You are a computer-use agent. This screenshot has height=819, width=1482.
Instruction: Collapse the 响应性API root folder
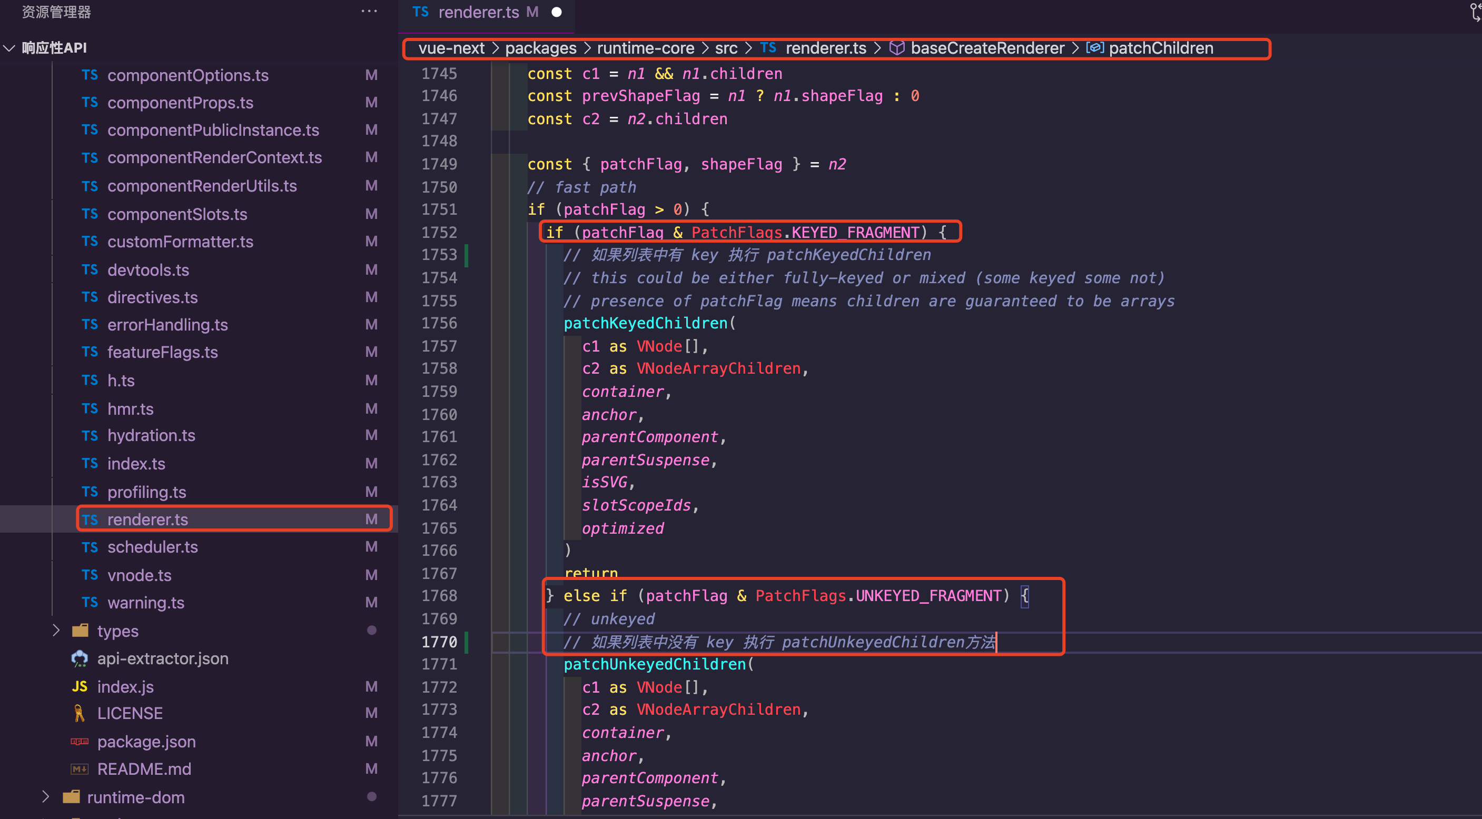(x=9, y=48)
